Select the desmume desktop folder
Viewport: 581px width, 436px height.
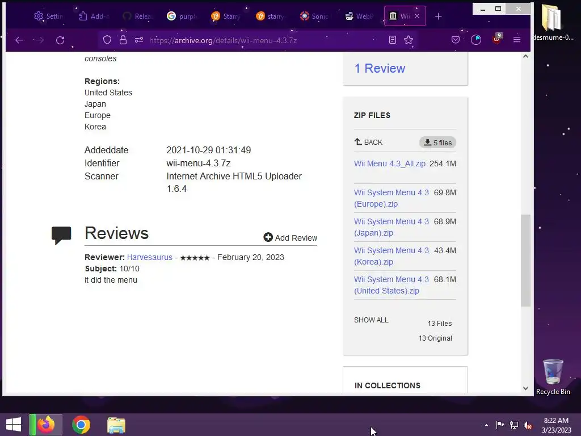pyautogui.click(x=553, y=22)
